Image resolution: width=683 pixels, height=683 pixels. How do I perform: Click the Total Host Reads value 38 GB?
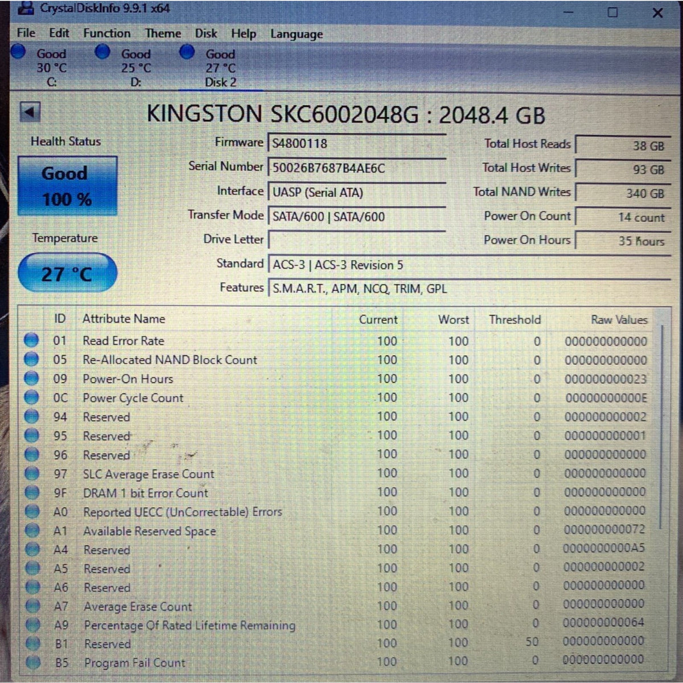point(623,146)
